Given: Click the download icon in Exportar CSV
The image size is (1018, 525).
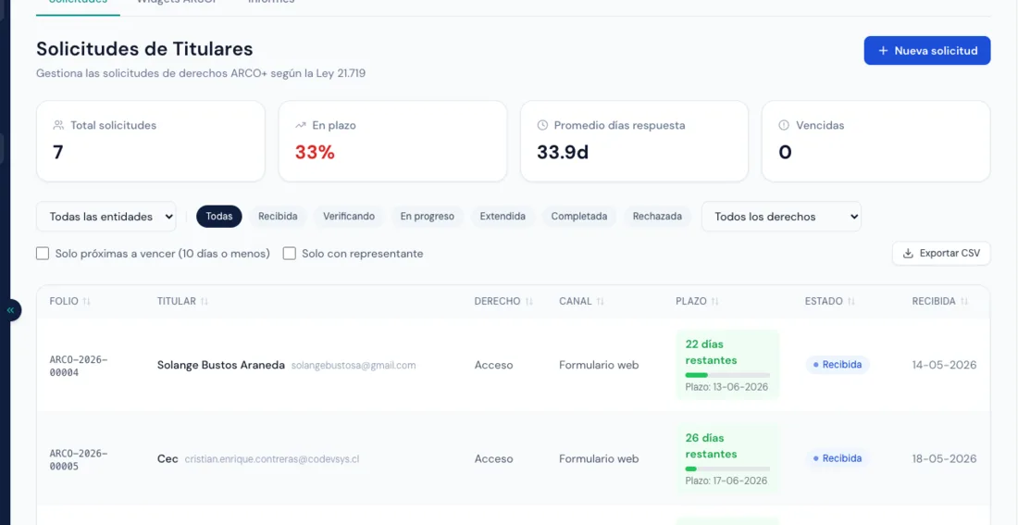Looking at the screenshot, I should [908, 254].
